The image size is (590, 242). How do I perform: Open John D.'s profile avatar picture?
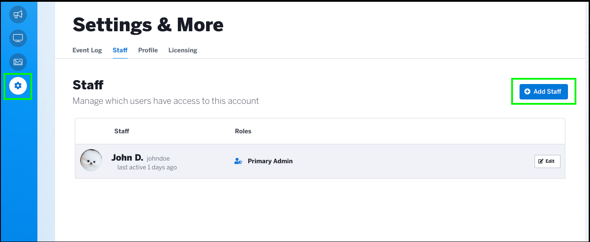(91, 160)
